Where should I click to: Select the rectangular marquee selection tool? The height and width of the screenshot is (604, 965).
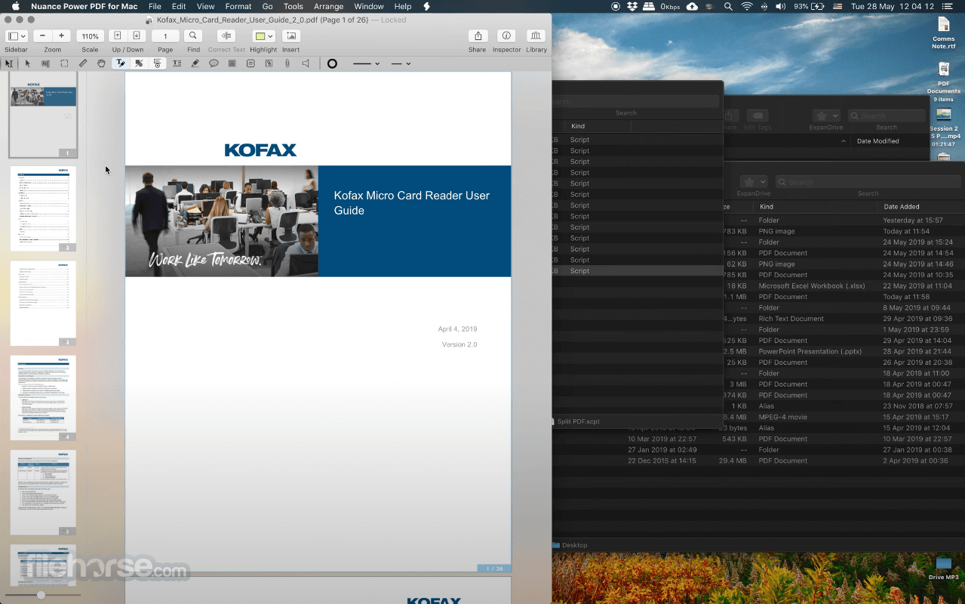click(x=65, y=63)
